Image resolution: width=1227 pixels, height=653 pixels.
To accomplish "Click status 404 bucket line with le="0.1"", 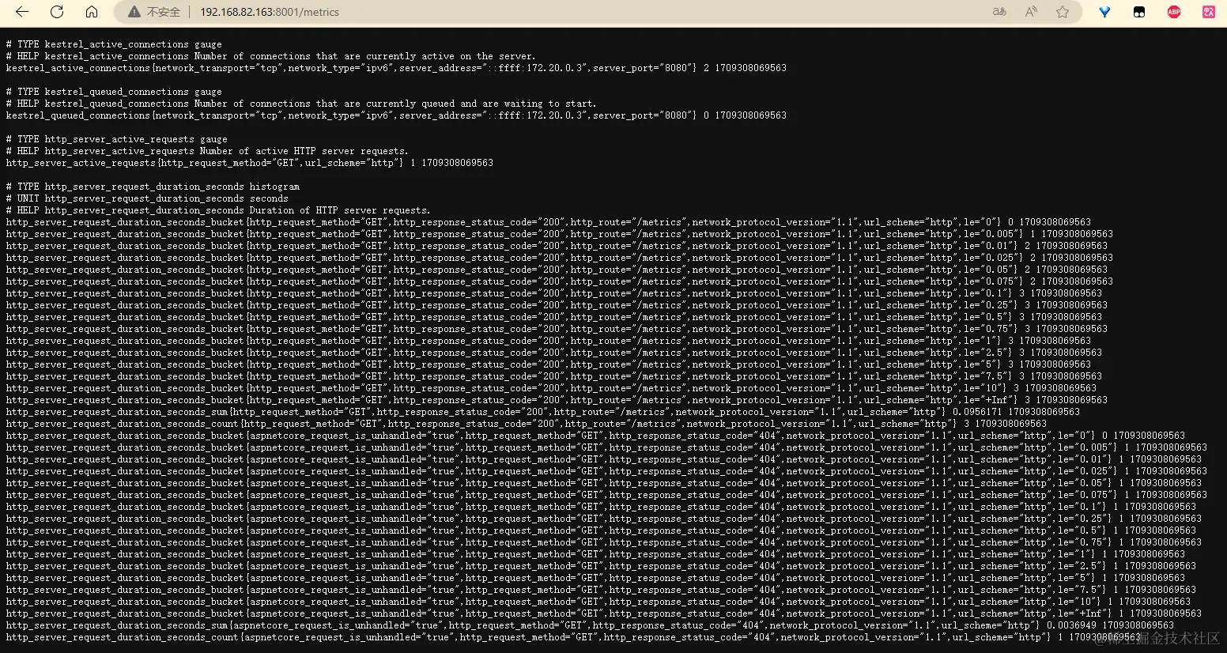I will pos(601,507).
